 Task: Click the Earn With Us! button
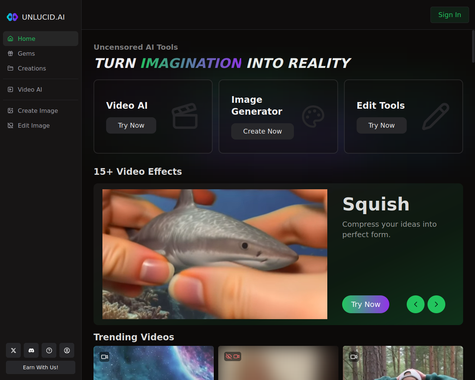click(40, 367)
